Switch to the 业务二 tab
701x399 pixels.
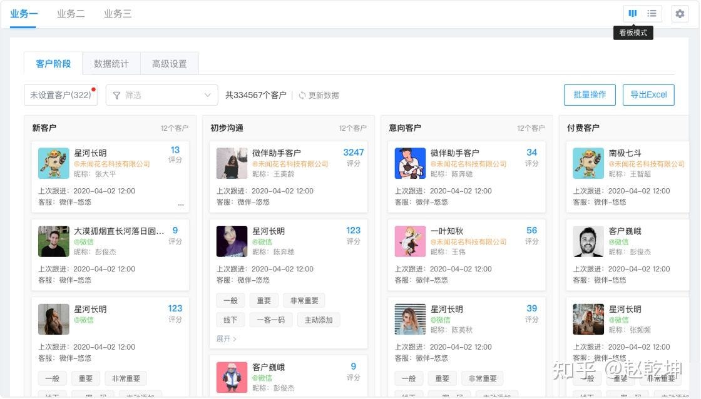pos(71,14)
